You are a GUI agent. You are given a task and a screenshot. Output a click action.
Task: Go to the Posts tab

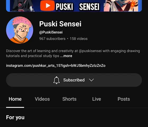(x=124, y=99)
